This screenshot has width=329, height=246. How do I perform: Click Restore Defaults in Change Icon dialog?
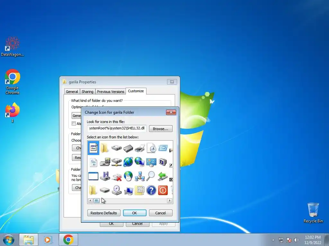pyautogui.click(x=104, y=213)
